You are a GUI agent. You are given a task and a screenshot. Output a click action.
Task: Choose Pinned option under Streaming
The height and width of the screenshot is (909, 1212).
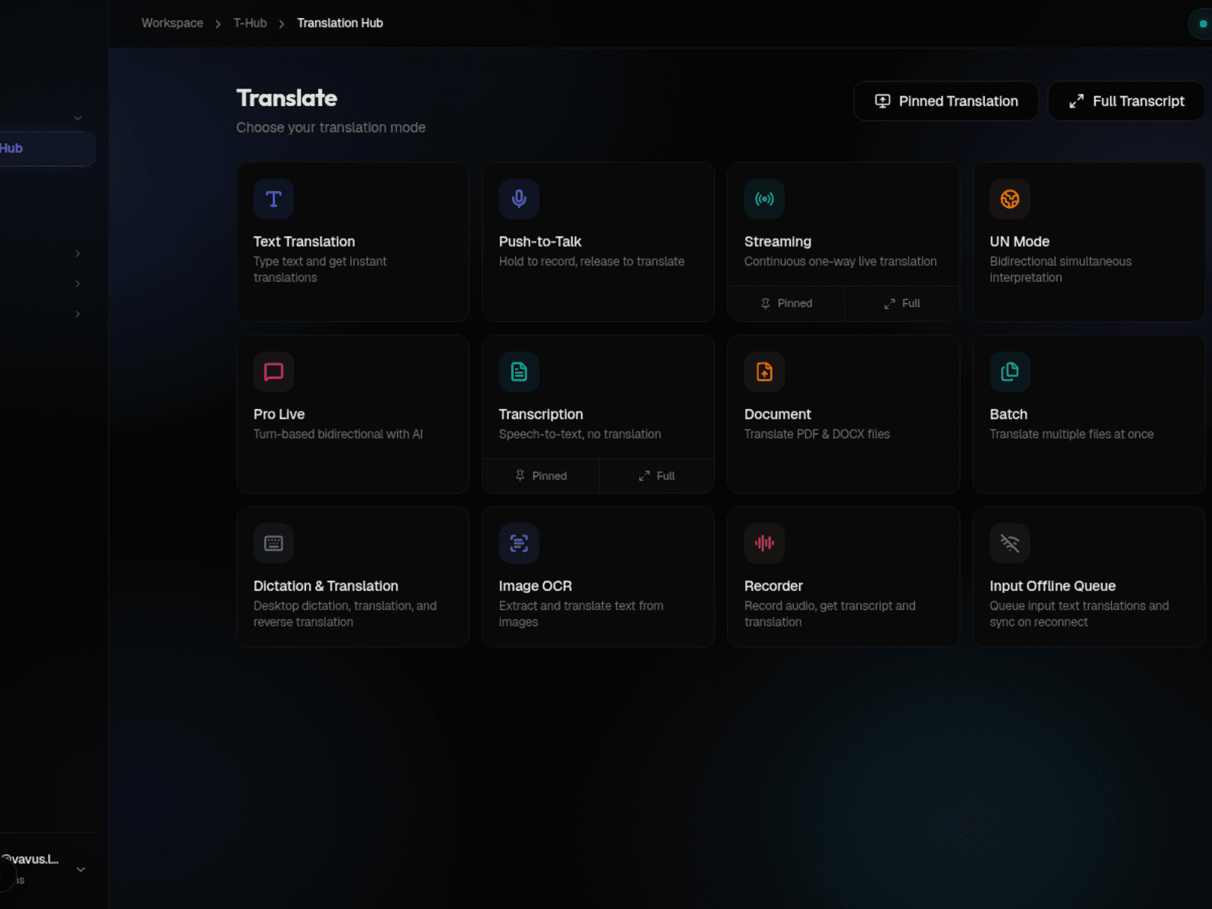(786, 304)
